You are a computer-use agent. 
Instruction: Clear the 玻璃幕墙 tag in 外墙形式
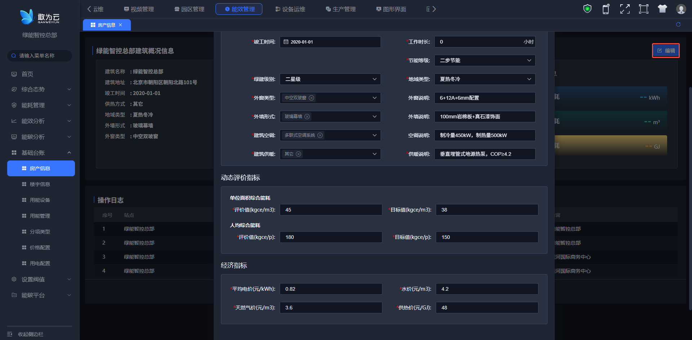point(307,117)
